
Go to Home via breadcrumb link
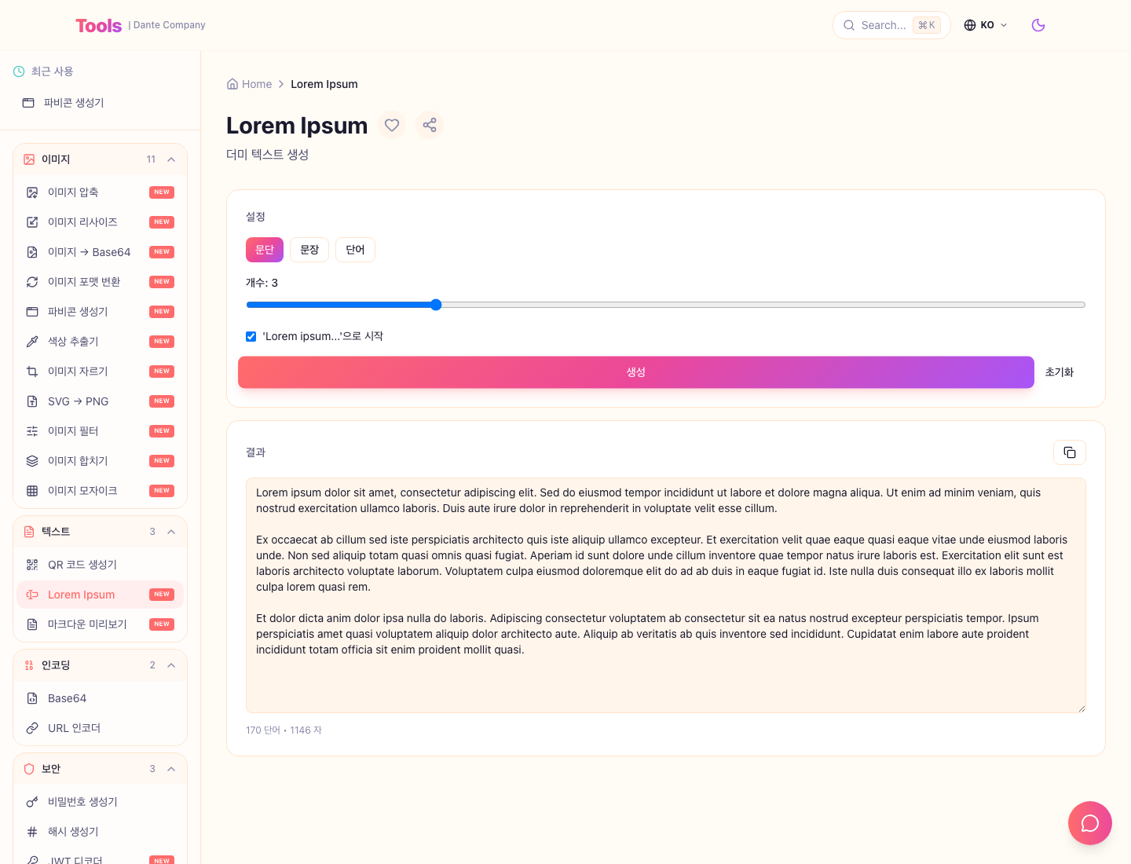[249, 84]
